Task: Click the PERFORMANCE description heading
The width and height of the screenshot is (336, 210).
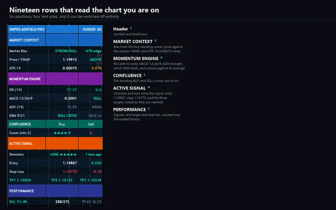Action: [129, 110]
